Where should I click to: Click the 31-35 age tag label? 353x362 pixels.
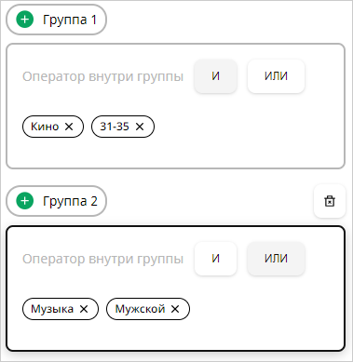(x=115, y=127)
